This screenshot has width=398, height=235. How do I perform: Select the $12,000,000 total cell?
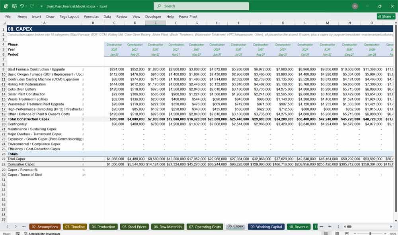click(x=176, y=119)
